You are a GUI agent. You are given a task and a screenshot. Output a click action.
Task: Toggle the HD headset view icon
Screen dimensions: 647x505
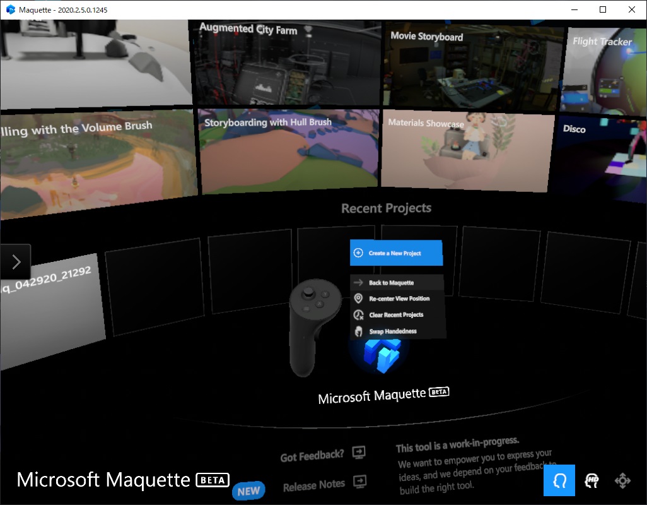tap(592, 480)
